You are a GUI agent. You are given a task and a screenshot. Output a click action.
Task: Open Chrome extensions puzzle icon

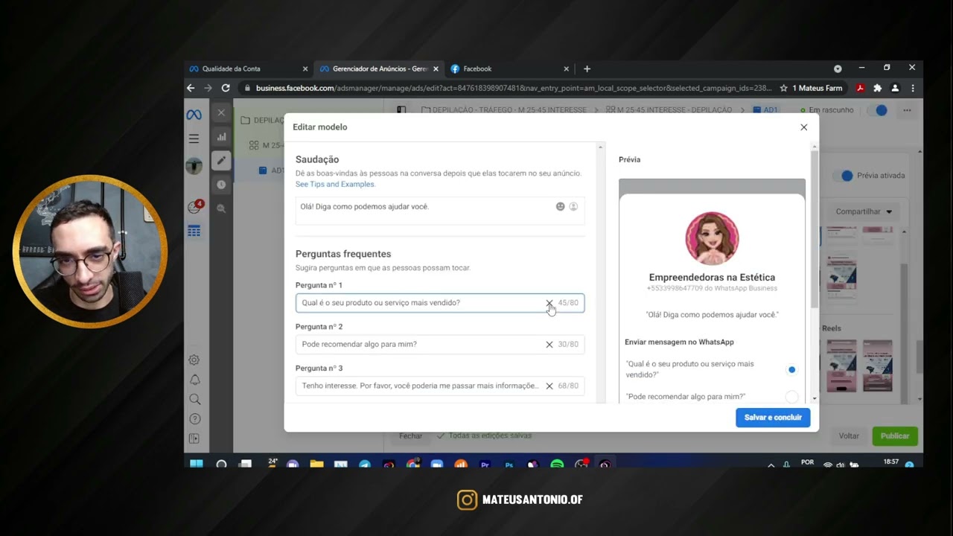877,88
